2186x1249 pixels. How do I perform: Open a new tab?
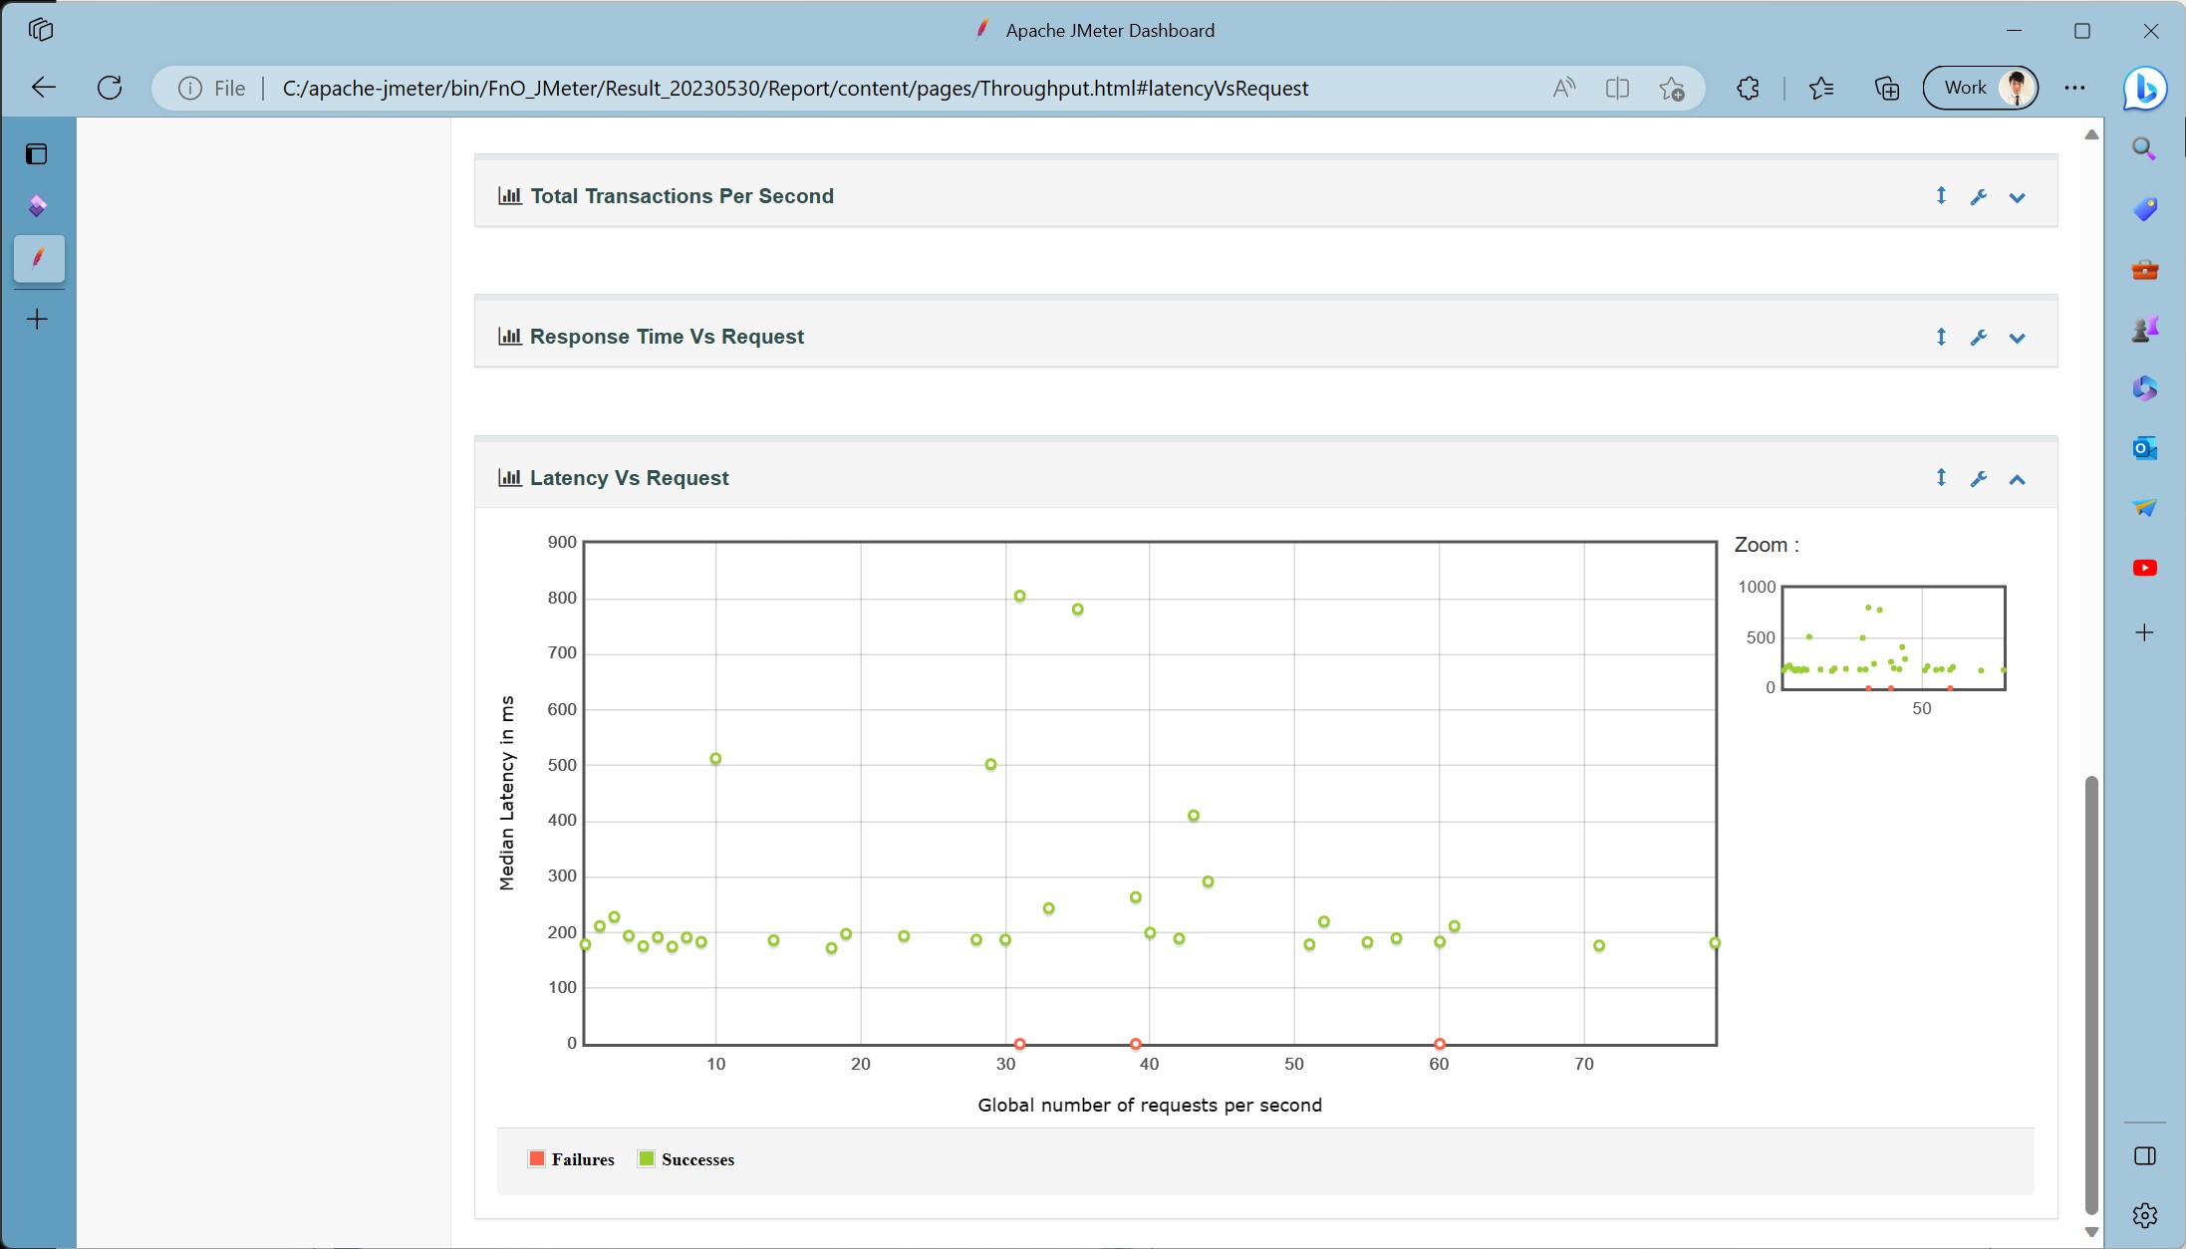click(x=37, y=319)
